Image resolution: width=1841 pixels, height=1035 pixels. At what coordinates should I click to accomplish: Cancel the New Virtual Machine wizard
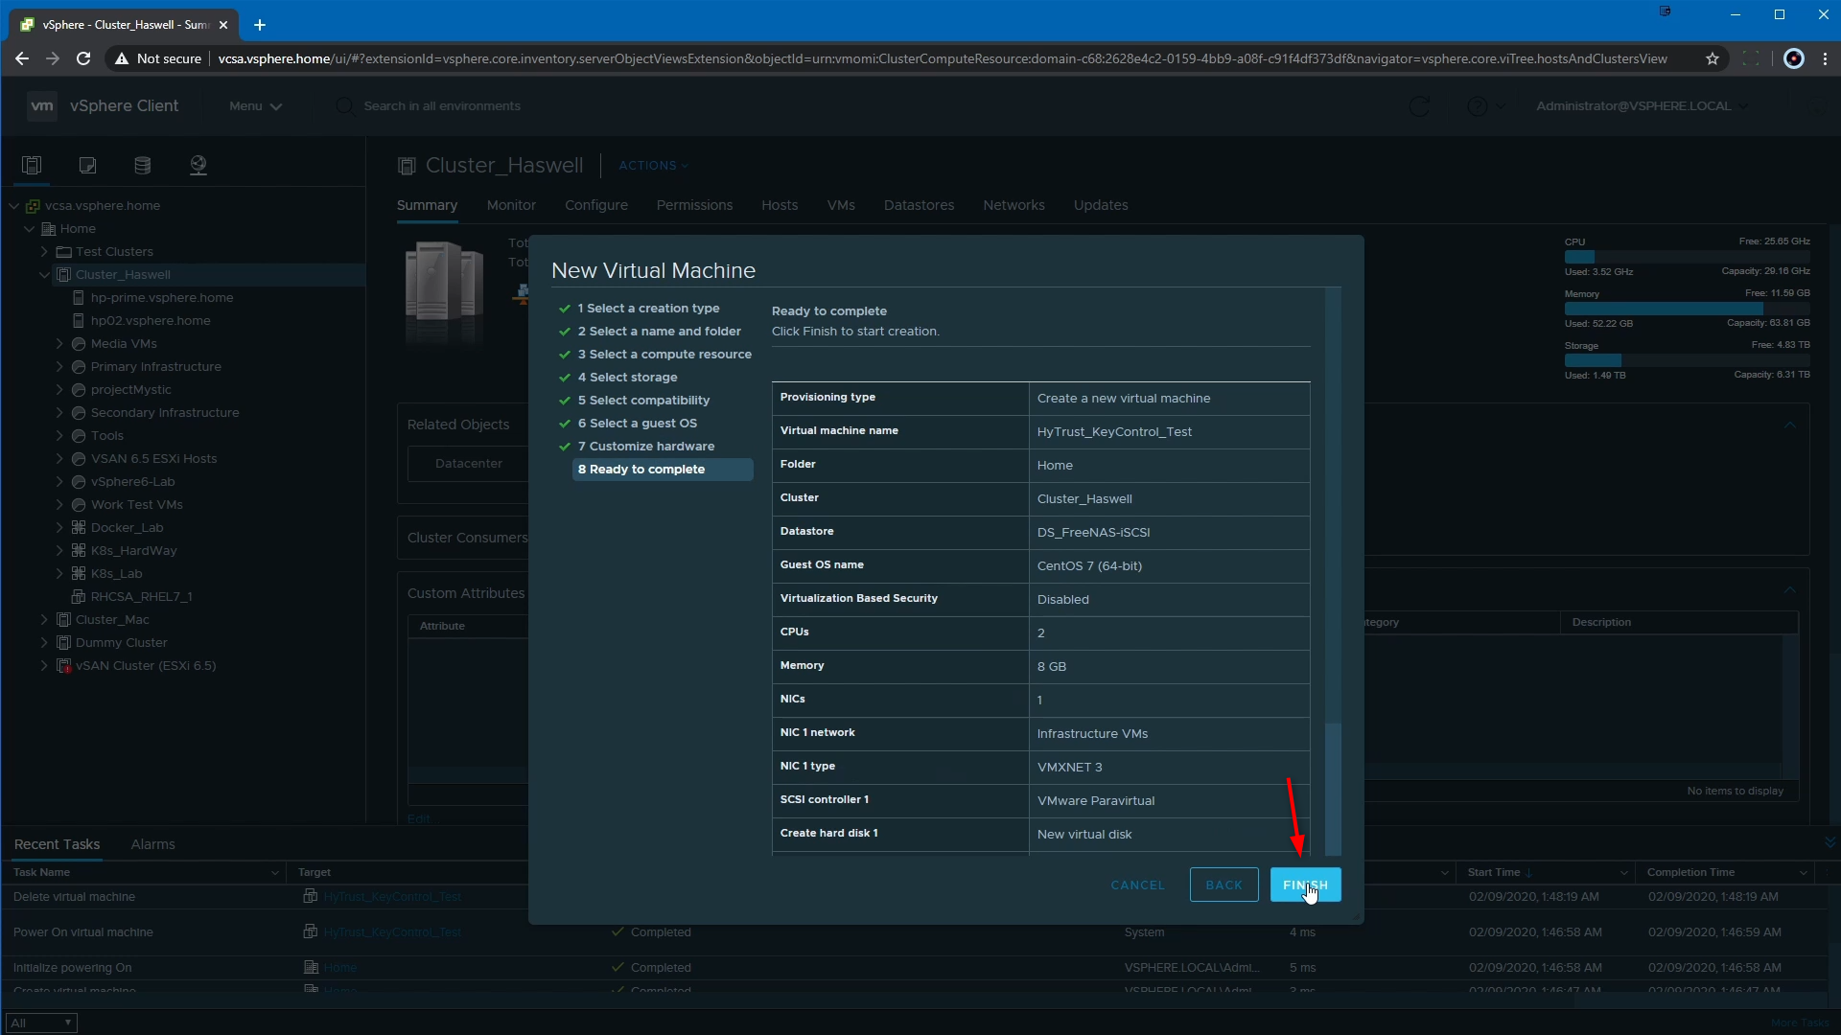(1137, 885)
